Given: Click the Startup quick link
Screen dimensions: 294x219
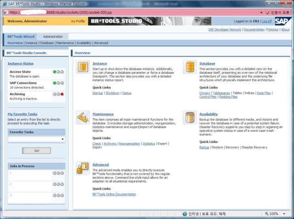Looking at the screenshot, I should pyautogui.click(x=98, y=93).
